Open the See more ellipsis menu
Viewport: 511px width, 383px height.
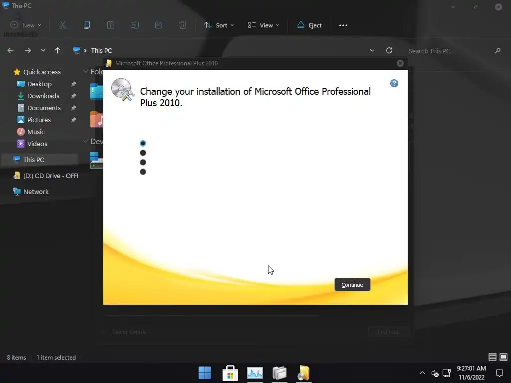click(343, 25)
